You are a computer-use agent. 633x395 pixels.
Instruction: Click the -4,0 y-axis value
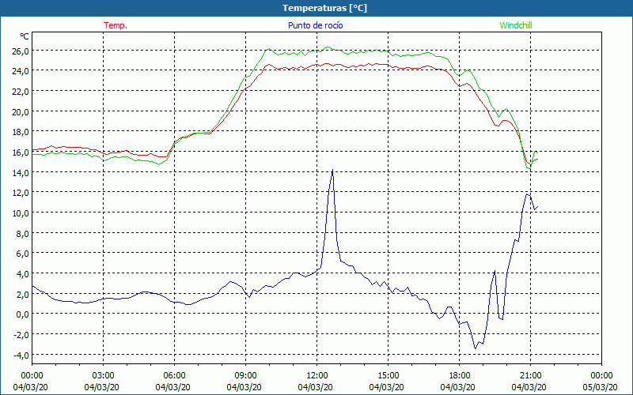click(x=21, y=355)
